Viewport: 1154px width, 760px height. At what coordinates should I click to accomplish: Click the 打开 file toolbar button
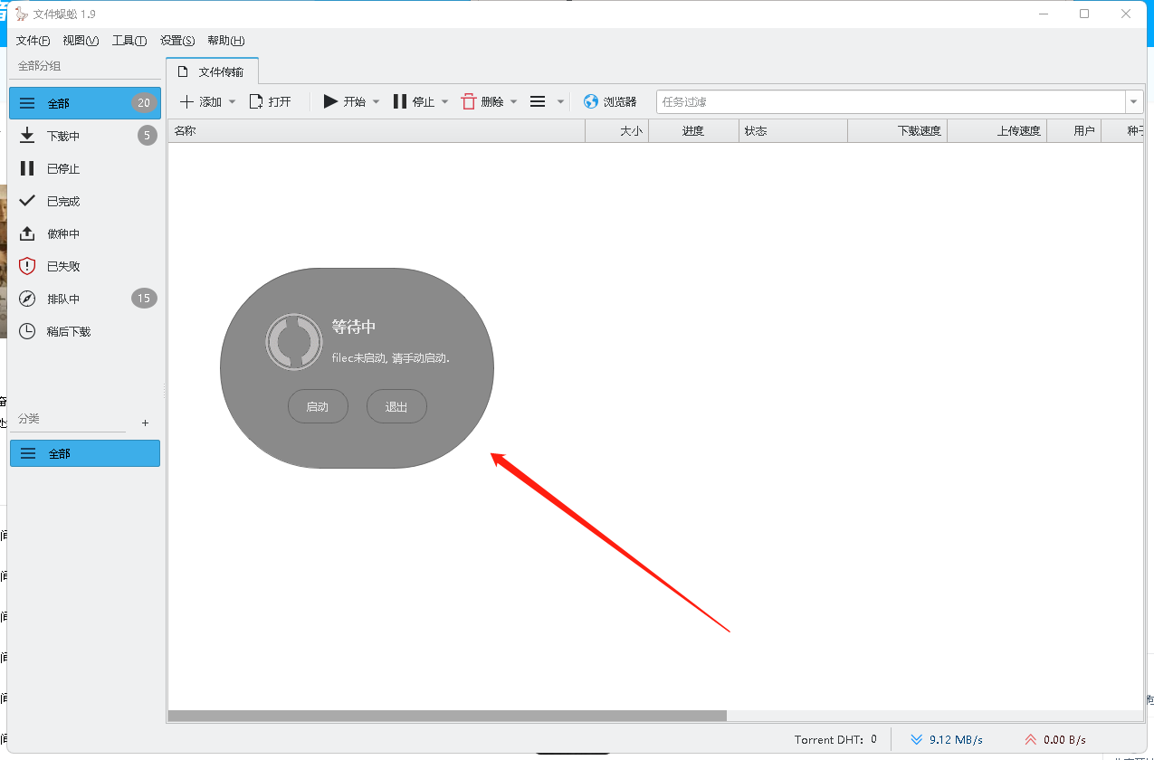(x=270, y=102)
